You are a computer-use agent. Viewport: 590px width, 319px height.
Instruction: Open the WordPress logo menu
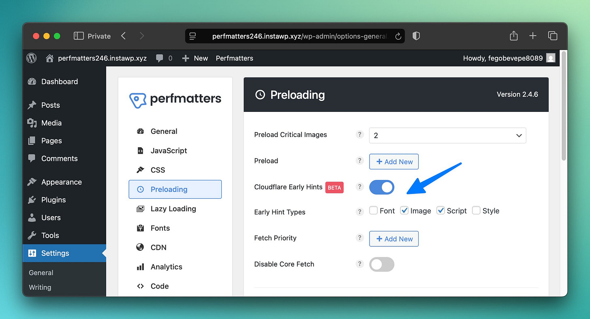(x=31, y=58)
